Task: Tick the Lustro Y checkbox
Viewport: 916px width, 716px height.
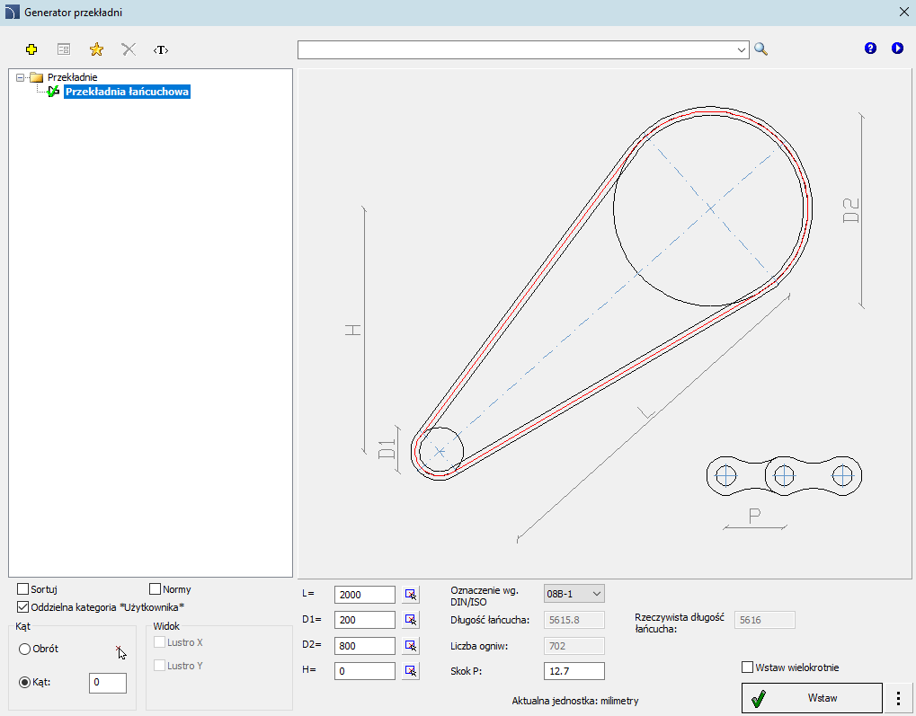Action: click(159, 665)
